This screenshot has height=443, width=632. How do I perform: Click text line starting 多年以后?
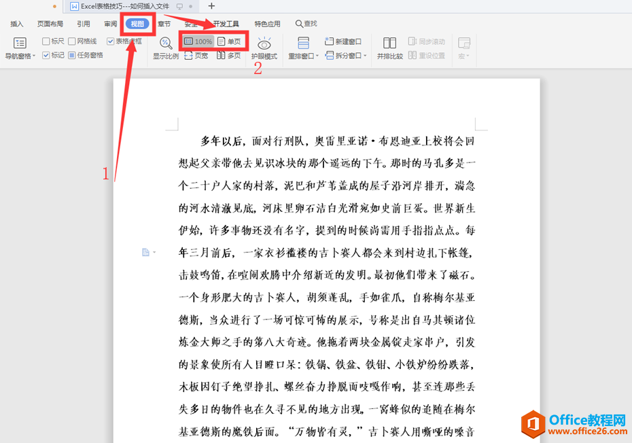[337, 141]
